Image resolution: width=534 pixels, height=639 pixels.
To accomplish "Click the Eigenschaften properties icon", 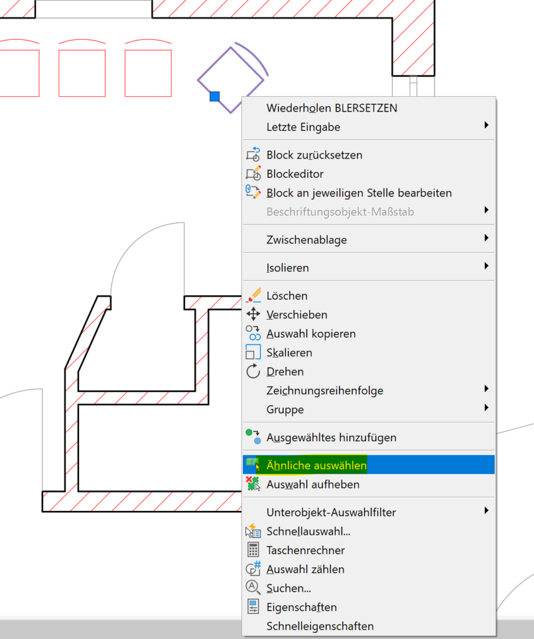I will [253, 607].
